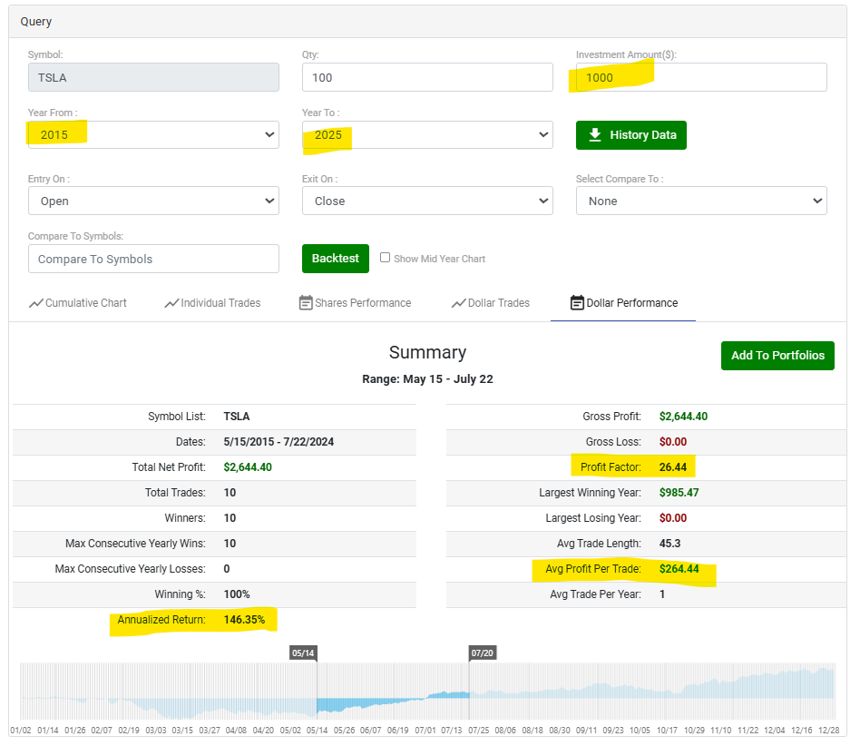Click Avg Trade Length value 45.3

click(x=669, y=544)
